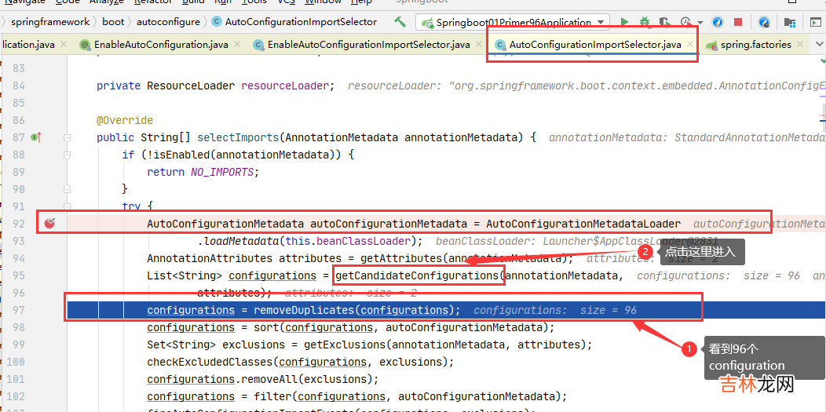
Task: Close the spring.factories editor tab
Action: [802, 45]
